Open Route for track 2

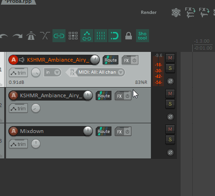tap(104, 95)
